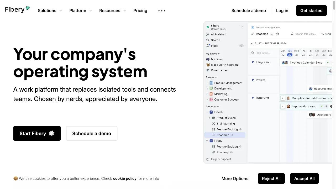The image size is (336, 189).
Task: Click More Options for cookies
Action: tap(235, 178)
